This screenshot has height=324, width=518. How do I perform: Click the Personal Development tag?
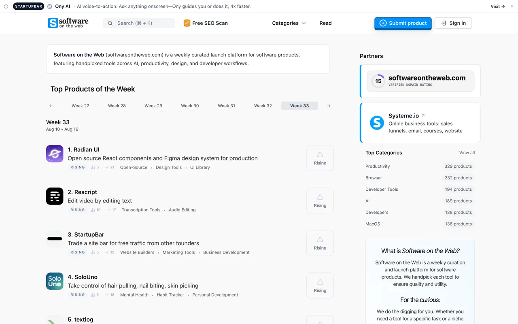(x=215, y=295)
